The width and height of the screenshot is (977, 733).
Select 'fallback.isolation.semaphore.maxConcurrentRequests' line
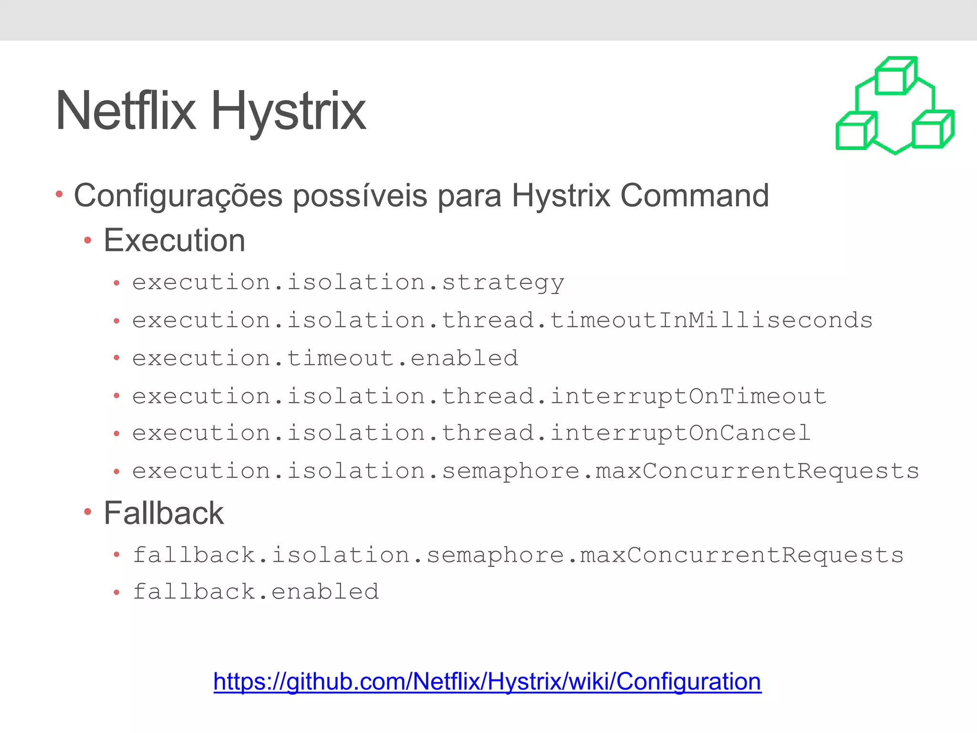(x=518, y=555)
